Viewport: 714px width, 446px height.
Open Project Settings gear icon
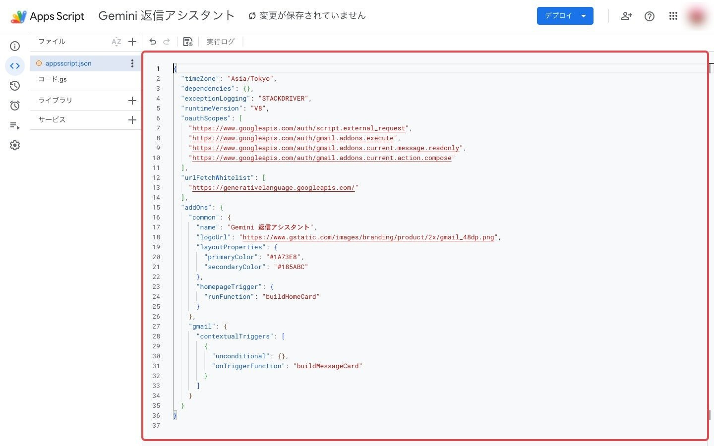click(x=15, y=145)
